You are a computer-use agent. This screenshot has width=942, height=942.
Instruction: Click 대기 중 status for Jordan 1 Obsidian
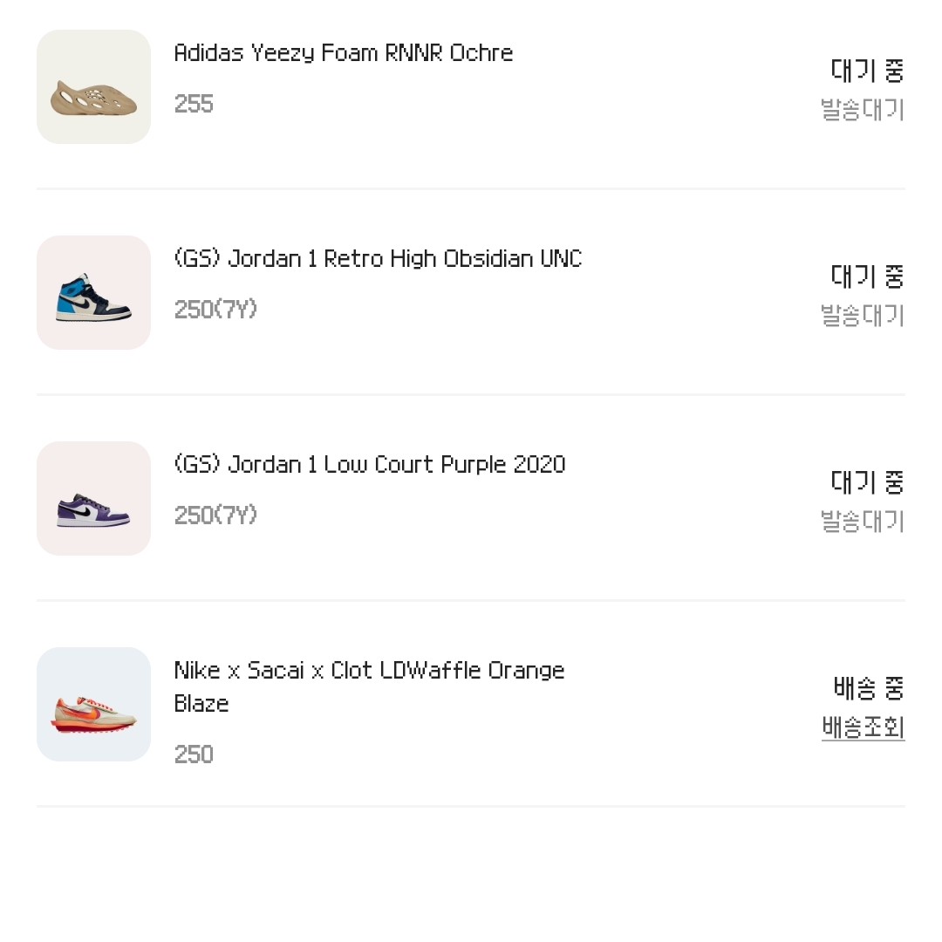(x=868, y=276)
